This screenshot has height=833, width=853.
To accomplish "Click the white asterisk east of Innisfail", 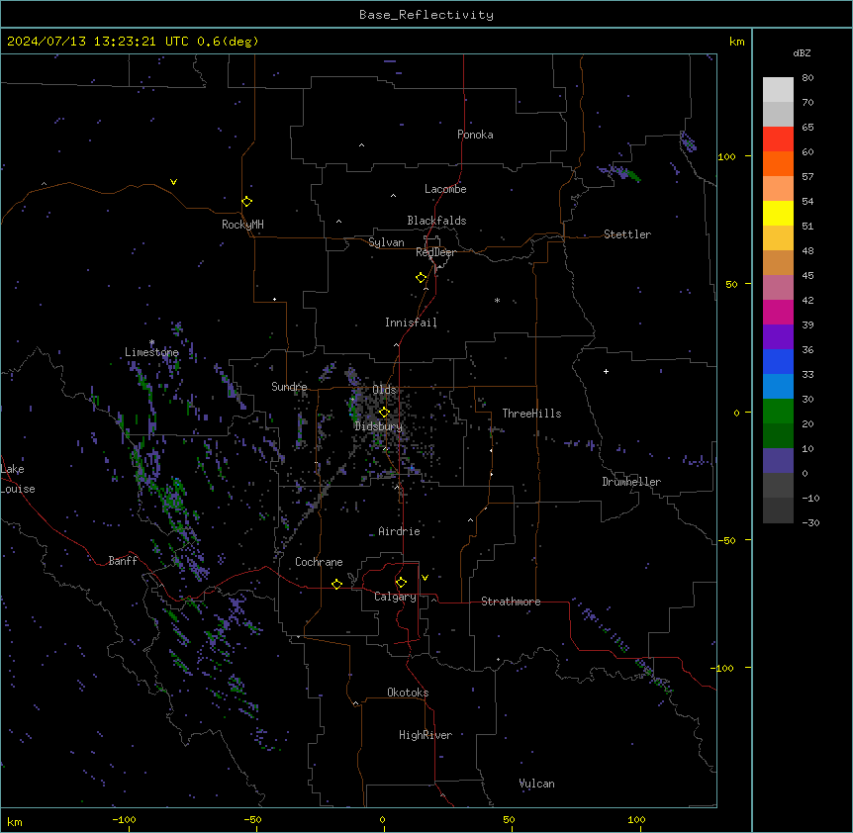I will coord(497,300).
